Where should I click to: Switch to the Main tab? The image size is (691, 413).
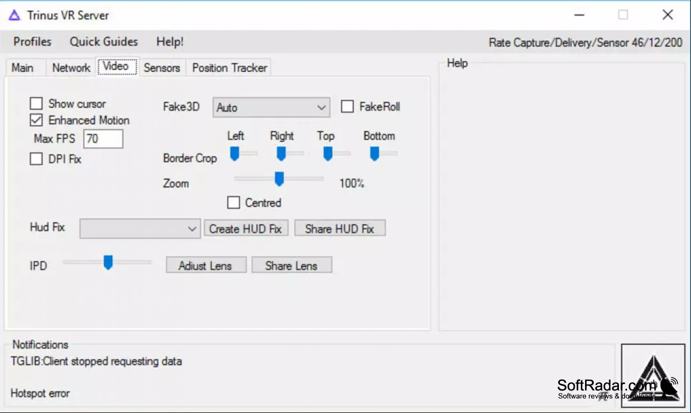click(x=23, y=68)
